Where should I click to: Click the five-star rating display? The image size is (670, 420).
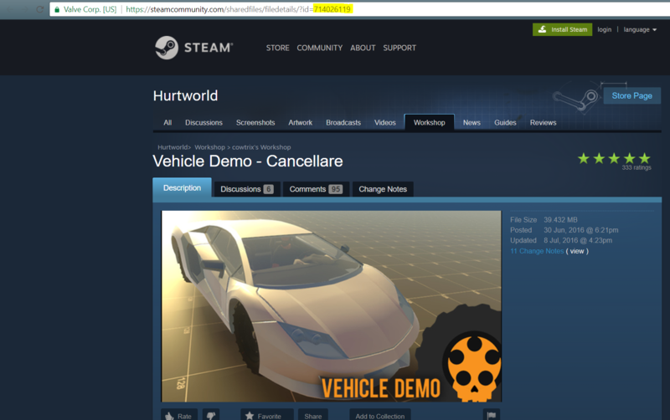pyautogui.click(x=614, y=158)
